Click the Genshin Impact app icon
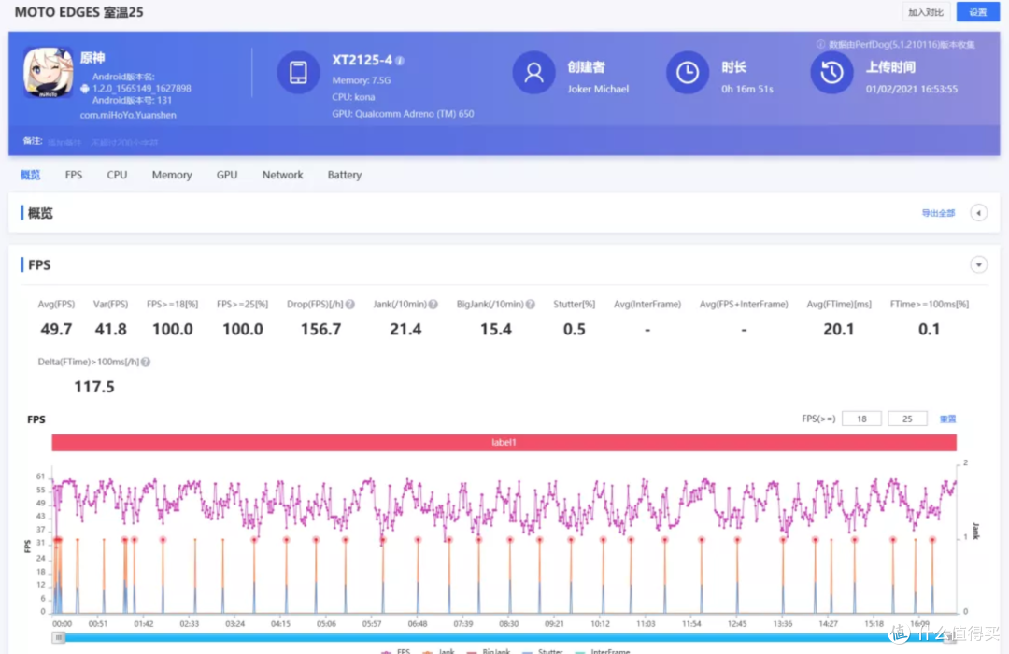Viewport: 1009px width, 654px height. pos(48,72)
